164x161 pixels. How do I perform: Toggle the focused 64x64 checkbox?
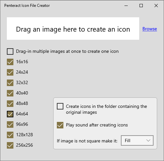10,114
